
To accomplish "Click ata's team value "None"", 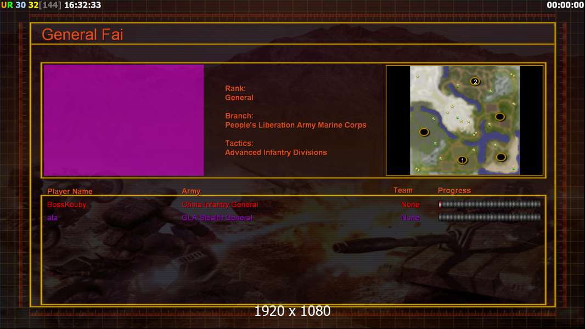I will coord(410,218).
